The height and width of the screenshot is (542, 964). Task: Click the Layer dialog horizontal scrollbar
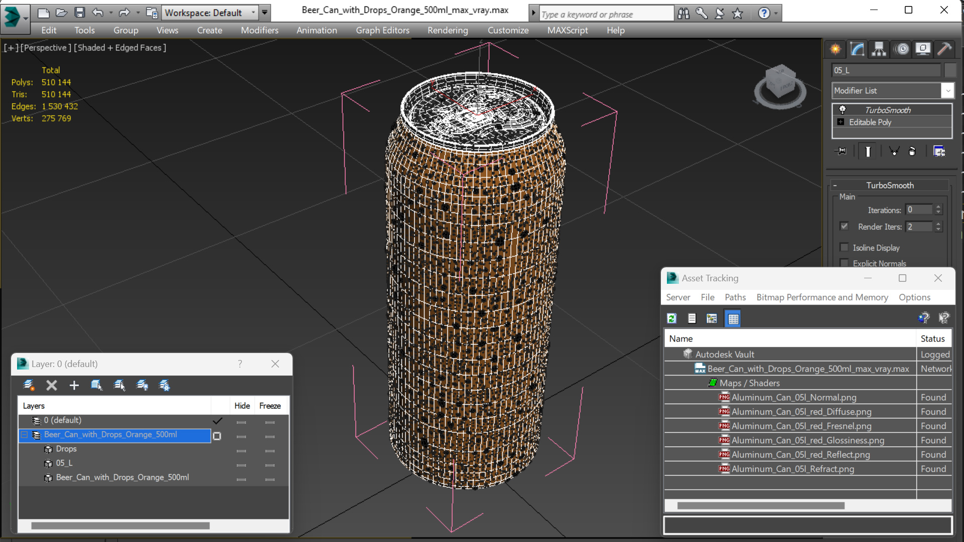(x=120, y=525)
